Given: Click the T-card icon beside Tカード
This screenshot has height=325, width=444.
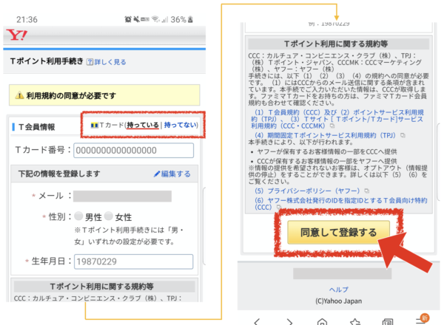Looking at the screenshot, I should (94, 125).
